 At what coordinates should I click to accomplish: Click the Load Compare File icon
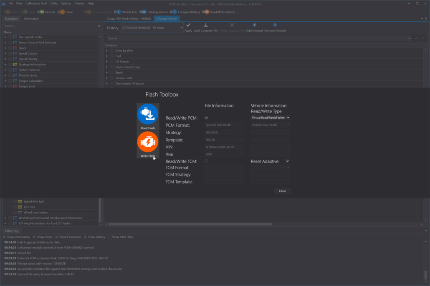(x=206, y=25)
